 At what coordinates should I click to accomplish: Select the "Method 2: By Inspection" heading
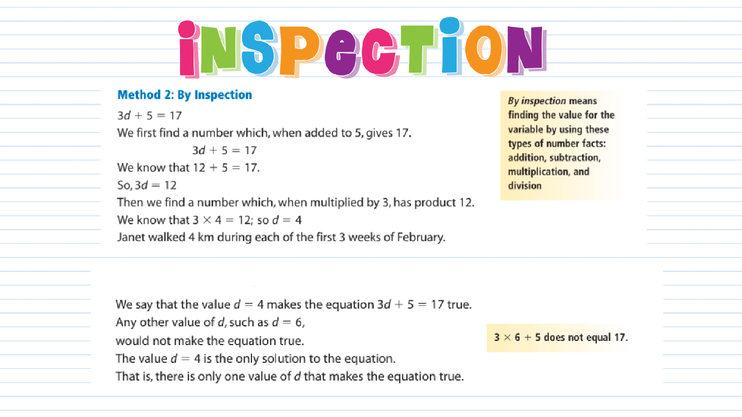(185, 95)
